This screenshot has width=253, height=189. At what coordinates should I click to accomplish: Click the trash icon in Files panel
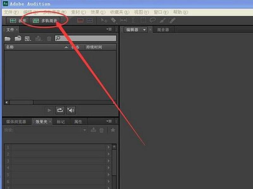(49, 38)
